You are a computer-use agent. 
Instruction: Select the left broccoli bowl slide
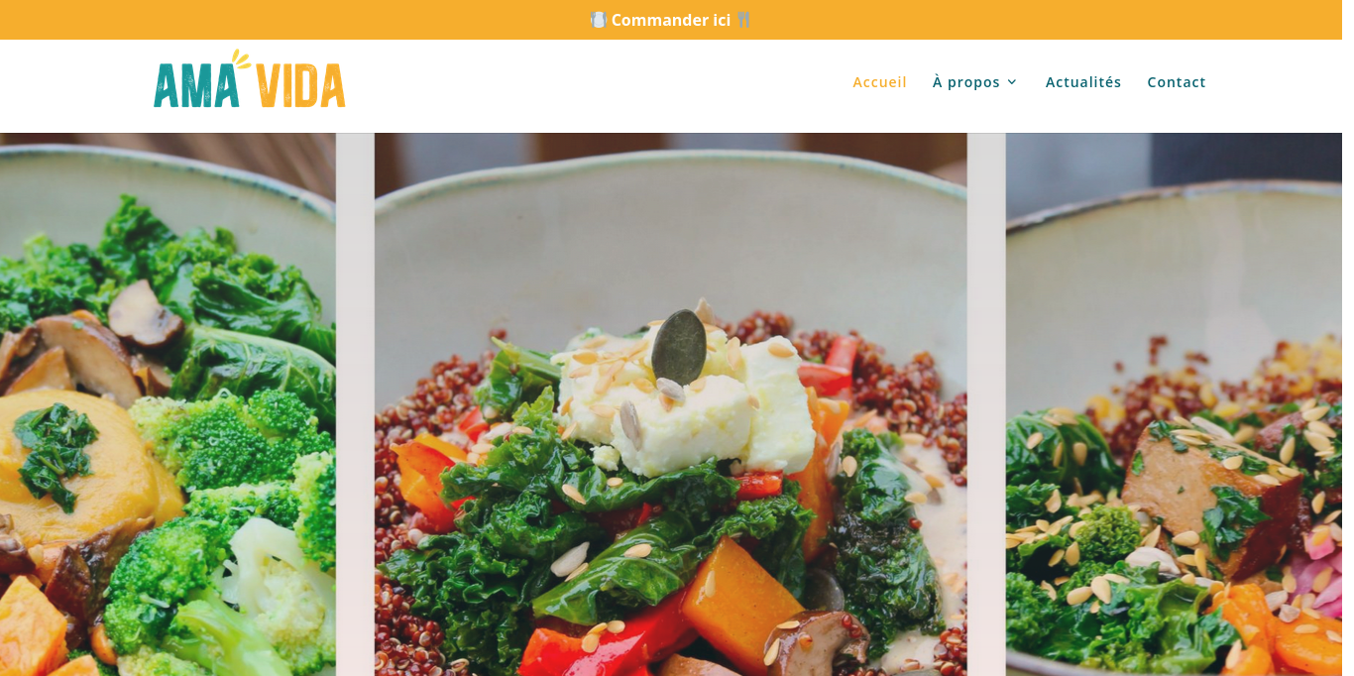[x=168, y=404]
